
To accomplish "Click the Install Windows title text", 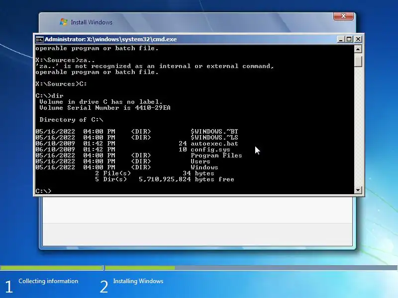I will [x=92, y=22].
